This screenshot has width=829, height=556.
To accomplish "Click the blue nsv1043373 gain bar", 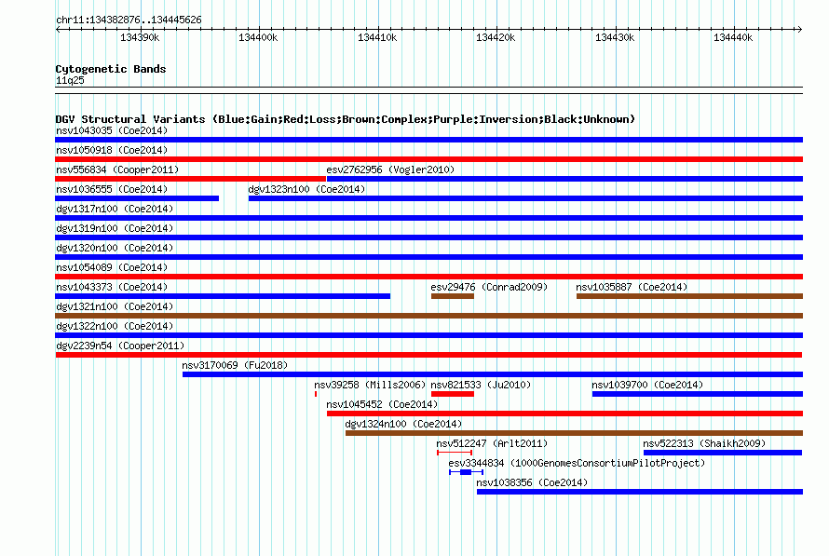I will point(223,296).
